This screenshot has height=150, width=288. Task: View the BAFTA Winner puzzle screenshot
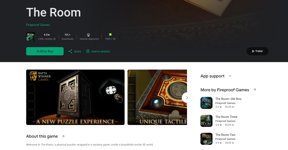click(x=75, y=97)
